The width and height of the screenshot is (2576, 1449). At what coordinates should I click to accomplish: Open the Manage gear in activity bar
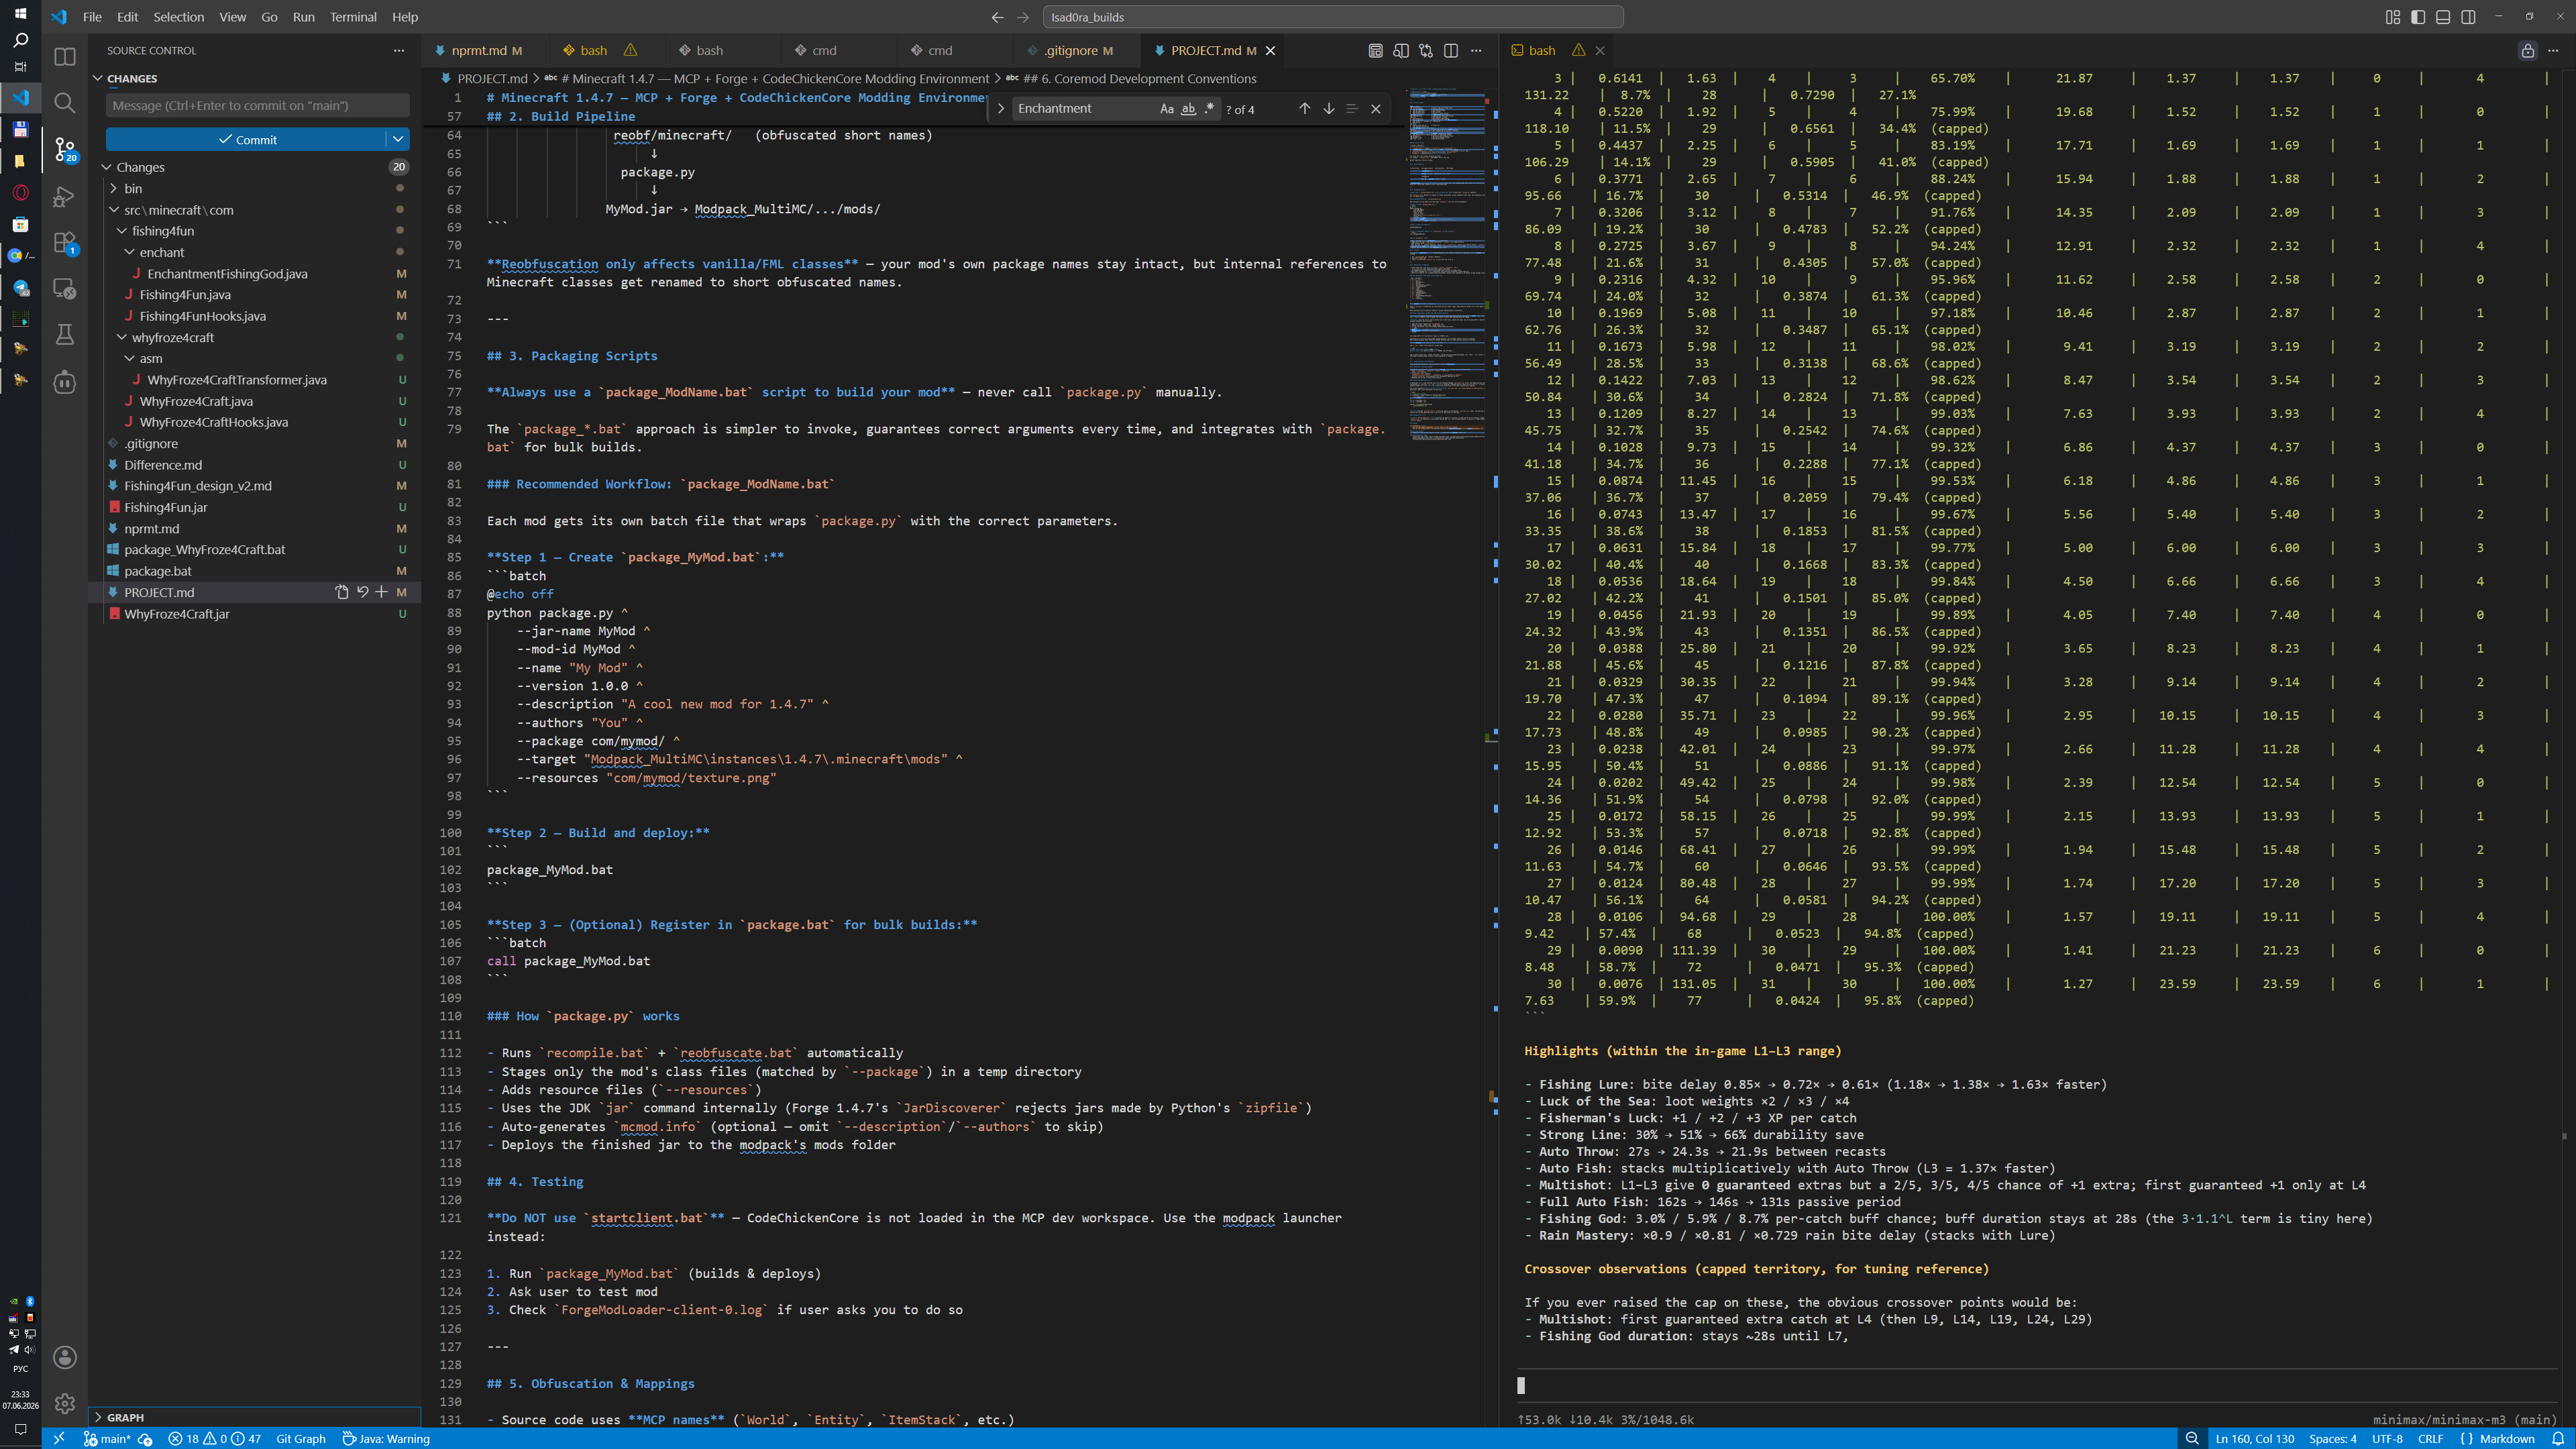pyautogui.click(x=65, y=1403)
